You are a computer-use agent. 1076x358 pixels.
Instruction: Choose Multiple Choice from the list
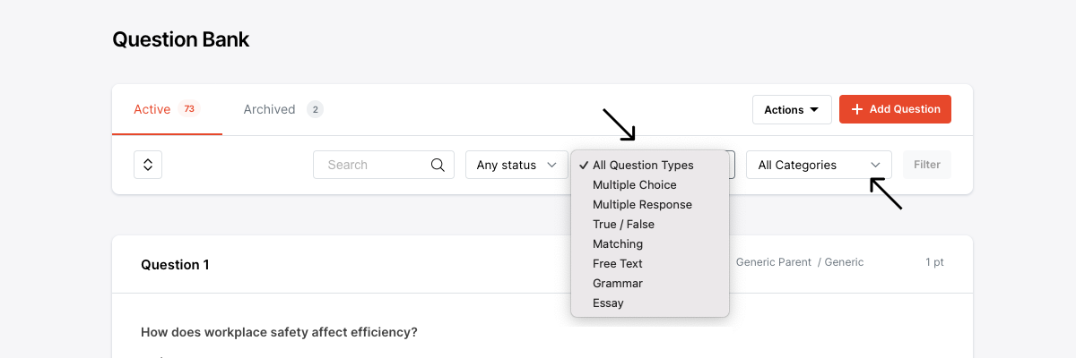(635, 184)
